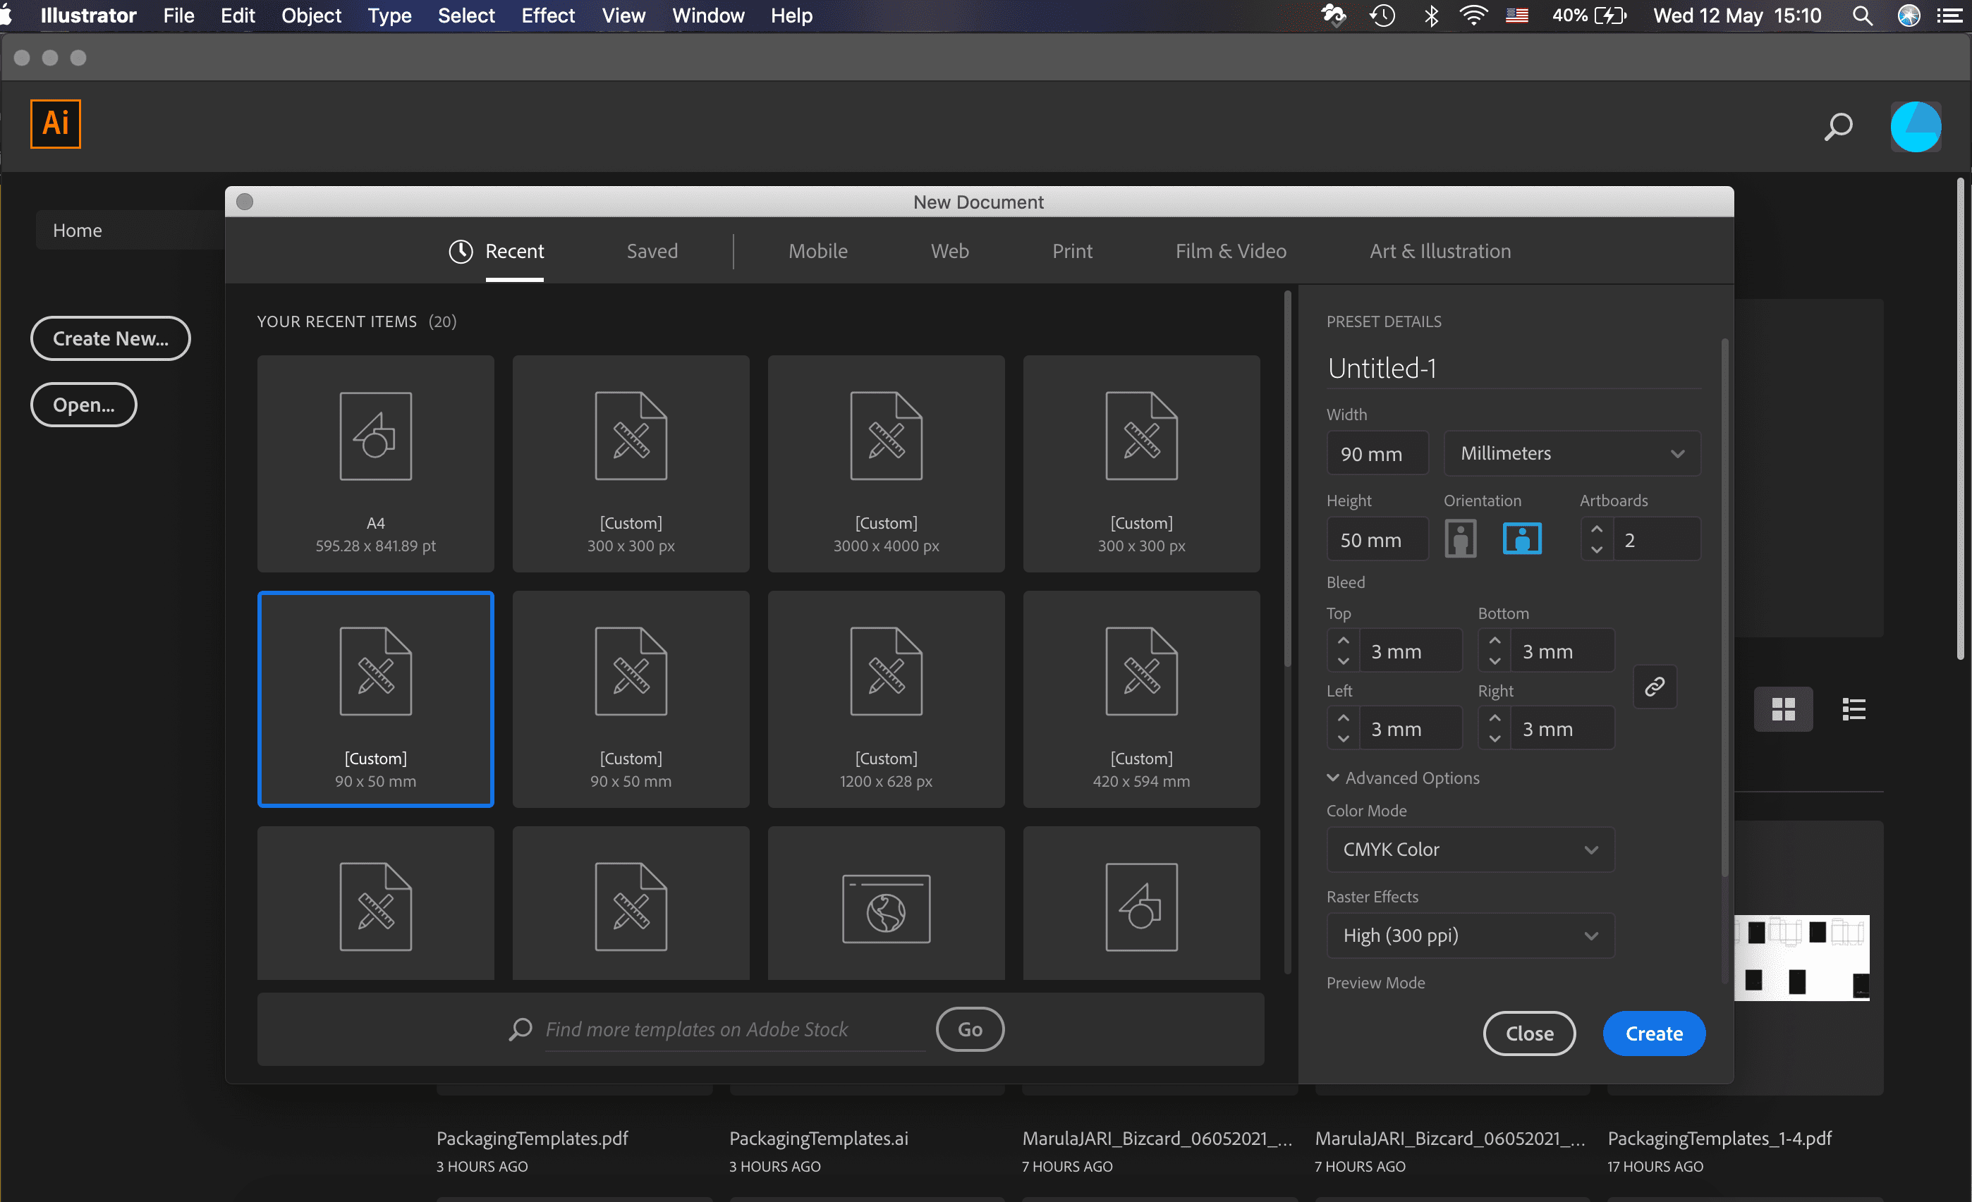This screenshot has height=1202, width=1972.
Task: Open PackagingTemplates_1-4.pdf recent file
Action: [1719, 1138]
